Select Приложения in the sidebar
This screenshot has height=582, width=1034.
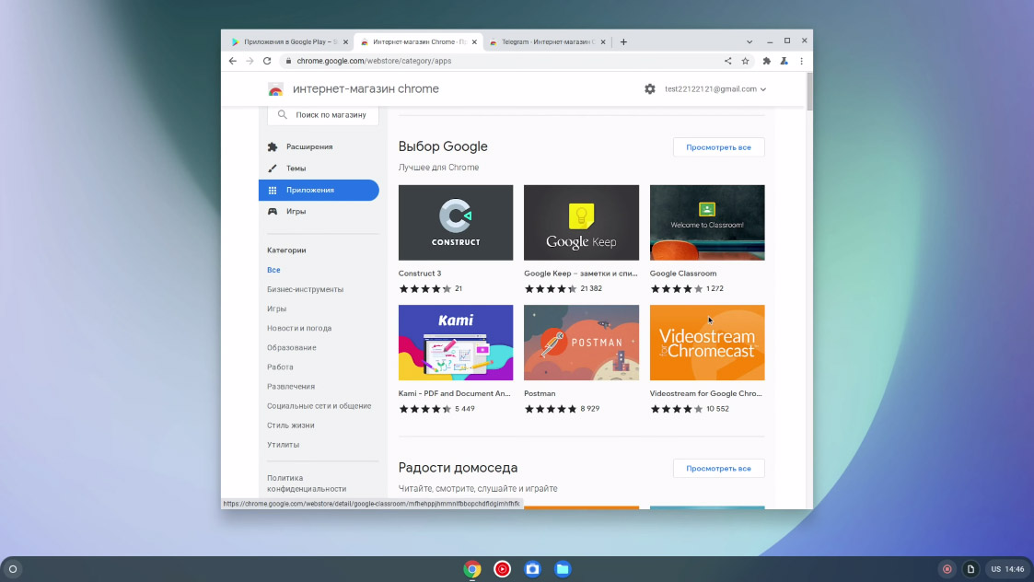pyautogui.click(x=319, y=190)
